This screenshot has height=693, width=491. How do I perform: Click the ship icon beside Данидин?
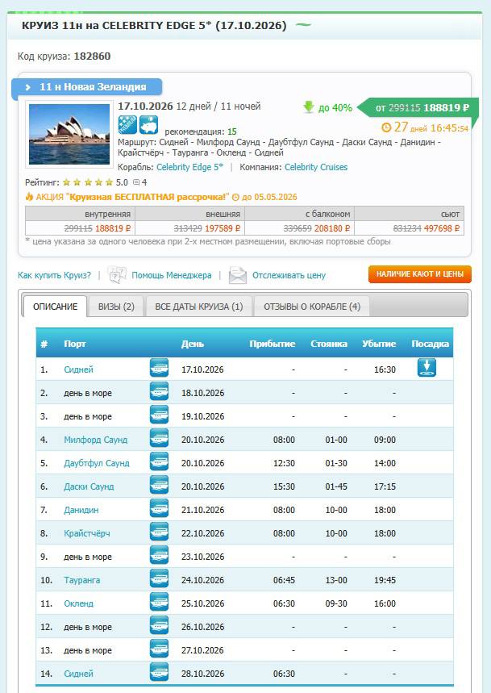pyautogui.click(x=159, y=509)
